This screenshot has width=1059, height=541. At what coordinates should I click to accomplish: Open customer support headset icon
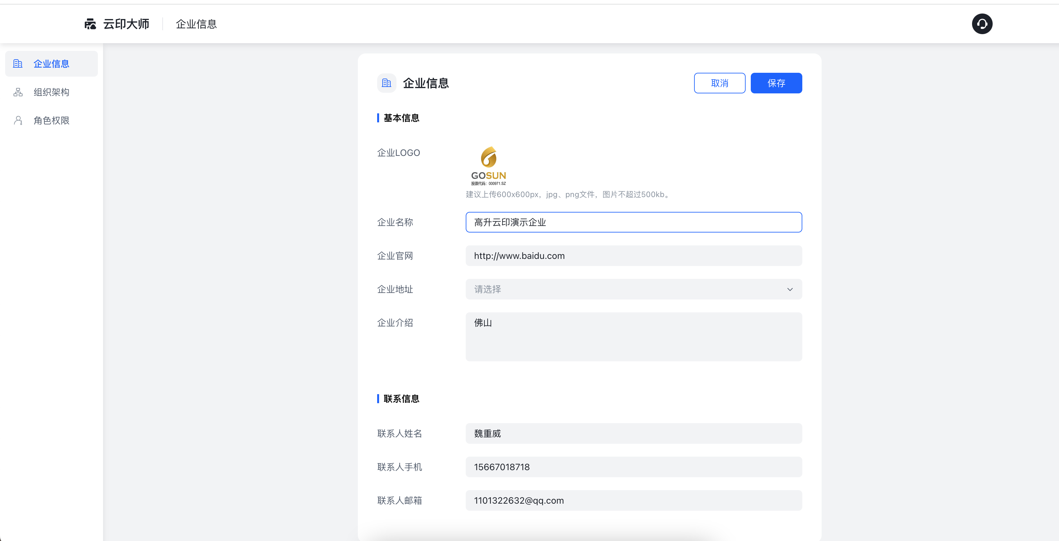pyautogui.click(x=982, y=24)
